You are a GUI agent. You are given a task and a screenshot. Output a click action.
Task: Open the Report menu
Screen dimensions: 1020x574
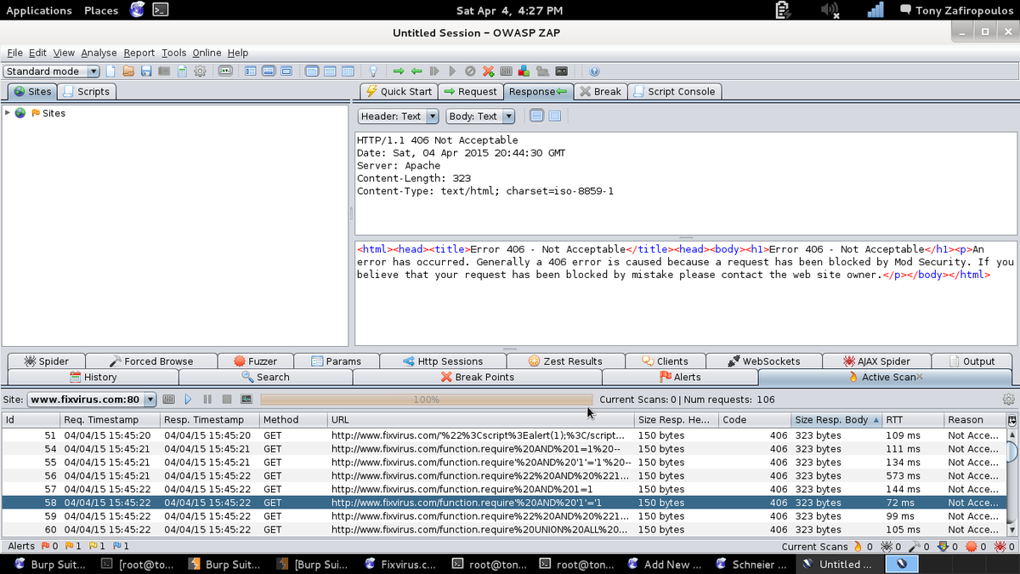pos(139,53)
